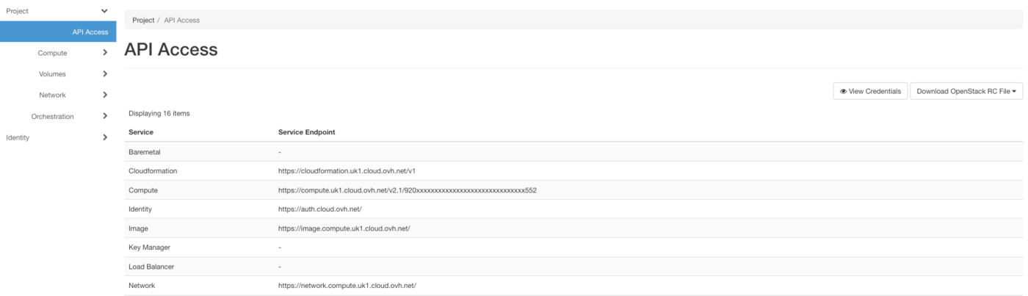Expand the Network sidebar chevron
Screen dimensions: 1028x296
point(105,95)
